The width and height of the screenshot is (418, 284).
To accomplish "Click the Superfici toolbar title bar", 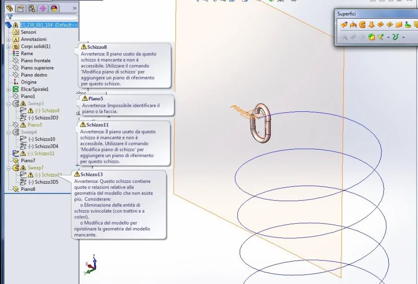I will coord(376,14).
